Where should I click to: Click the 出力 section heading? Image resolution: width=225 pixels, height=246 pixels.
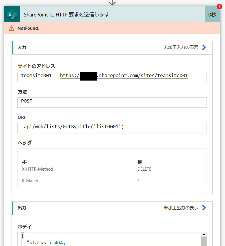coord(22,208)
